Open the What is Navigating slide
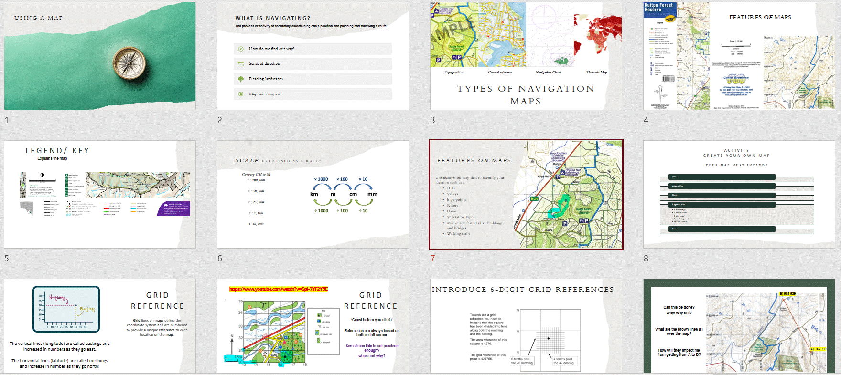This screenshot has width=841, height=375. pyautogui.click(x=313, y=56)
